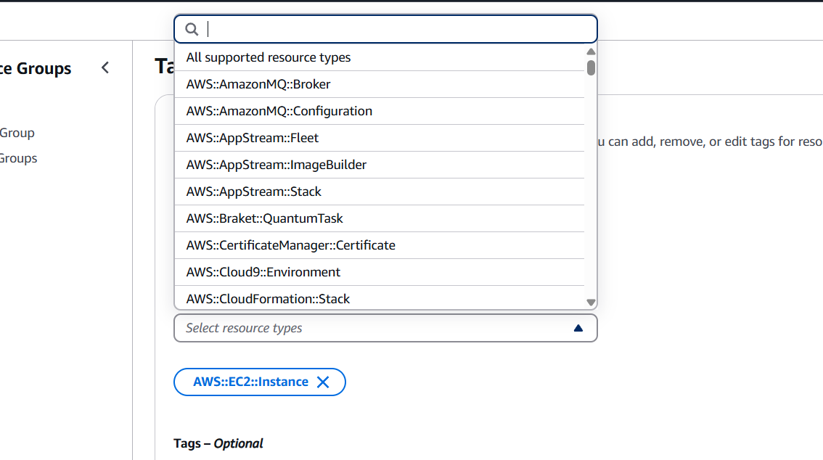
Task: Collapse the Select resource types dropdown
Action: tap(385, 328)
